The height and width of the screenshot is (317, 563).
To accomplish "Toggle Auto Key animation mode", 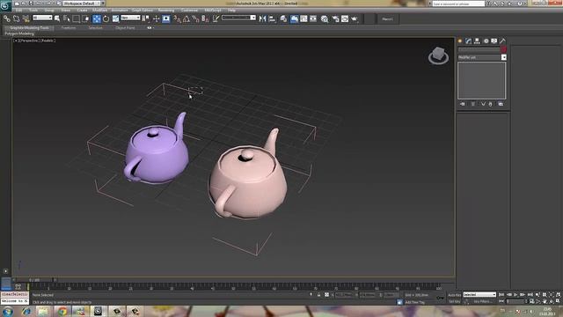I will tap(454, 295).
